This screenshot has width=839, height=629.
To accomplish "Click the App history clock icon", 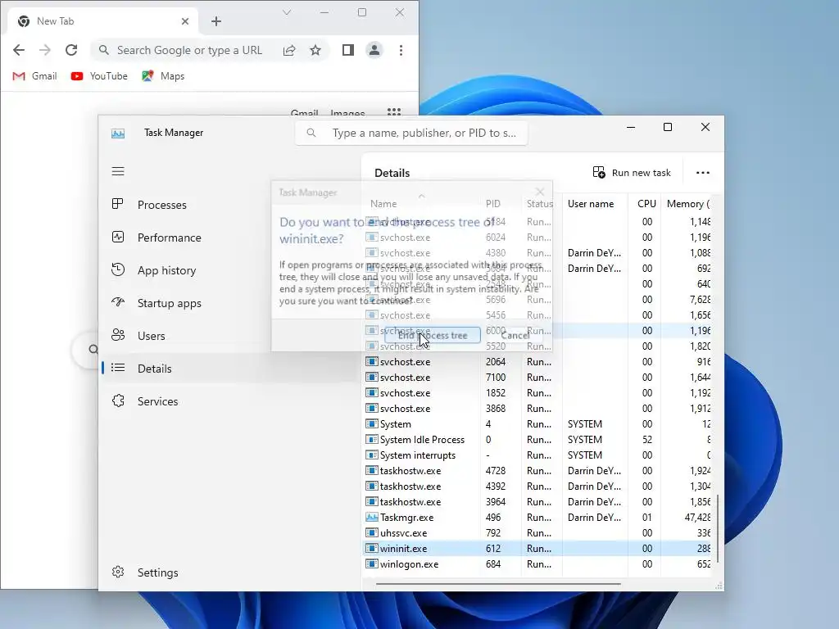I will point(118,269).
